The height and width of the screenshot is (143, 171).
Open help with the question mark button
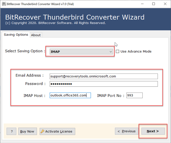(x=11, y=131)
